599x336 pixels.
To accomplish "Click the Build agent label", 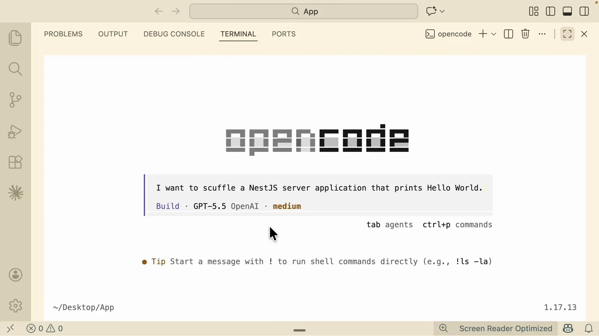I will coord(168,206).
